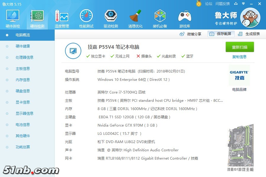Generate a report with 生成报表

click(x=249, y=34)
